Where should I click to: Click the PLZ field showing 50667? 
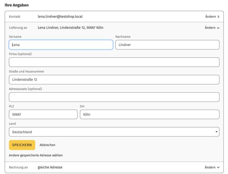[43, 115]
